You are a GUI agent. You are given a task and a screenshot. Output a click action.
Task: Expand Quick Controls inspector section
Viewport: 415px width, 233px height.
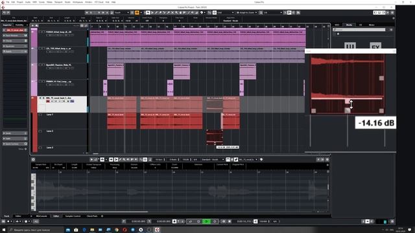click(x=15, y=144)
